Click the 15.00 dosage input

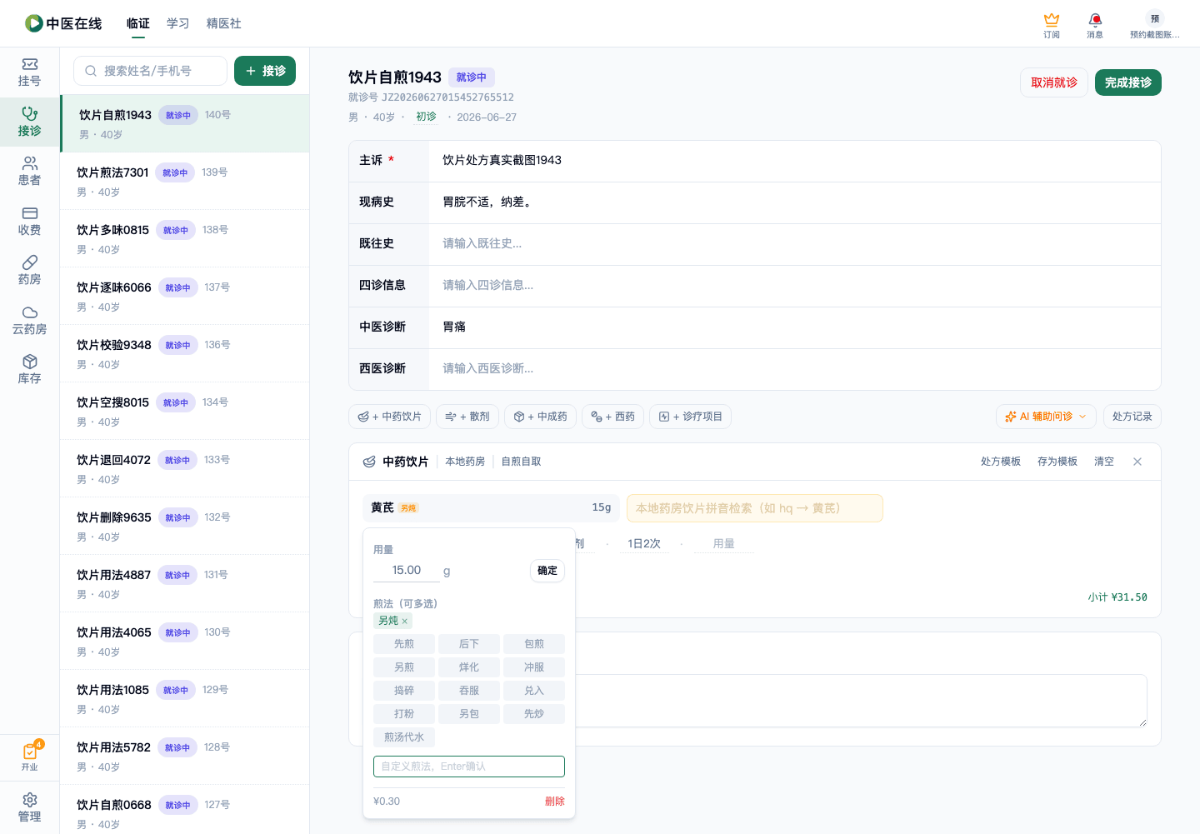407,571
